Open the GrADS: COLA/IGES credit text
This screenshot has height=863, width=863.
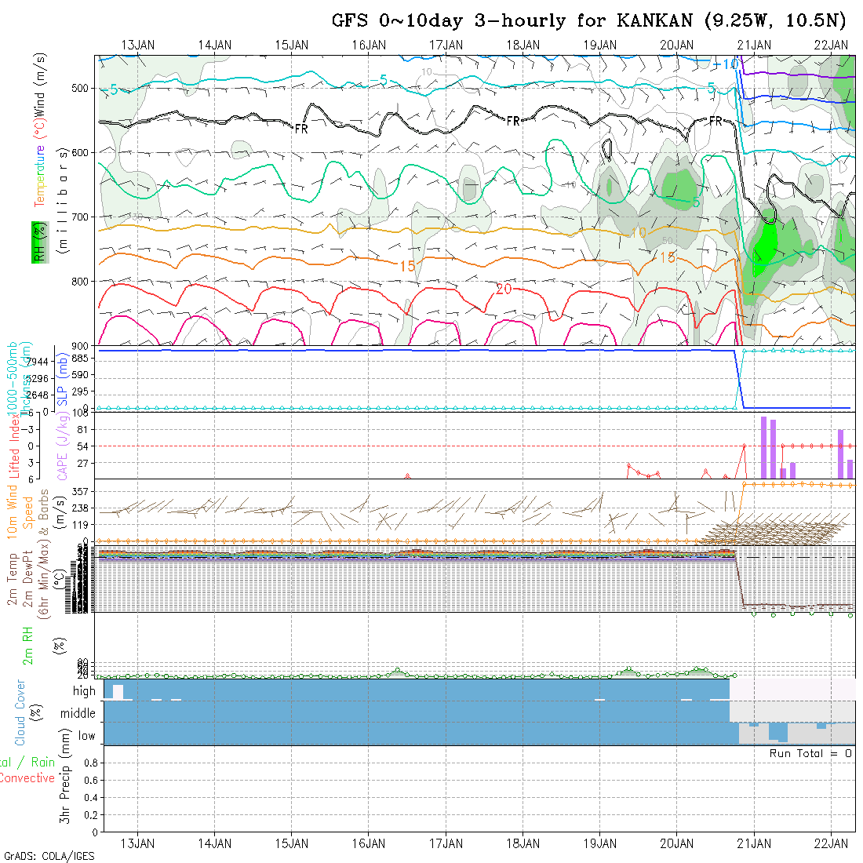pos(49,856)
